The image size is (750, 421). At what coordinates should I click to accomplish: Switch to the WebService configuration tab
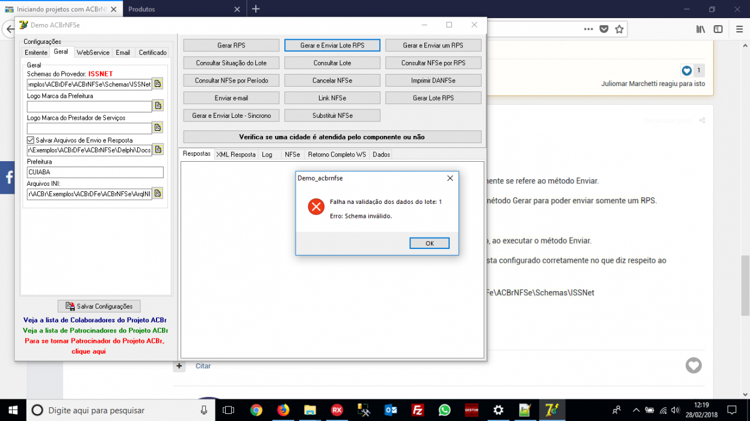click(x=93, y=52)
